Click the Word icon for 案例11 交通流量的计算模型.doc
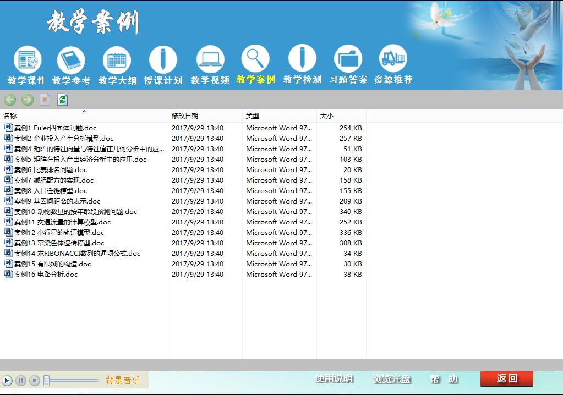Viewport: 563px width, 395px height. click(9, 222)
